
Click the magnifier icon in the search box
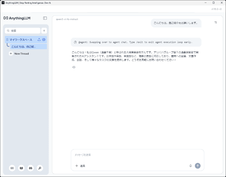8,31
